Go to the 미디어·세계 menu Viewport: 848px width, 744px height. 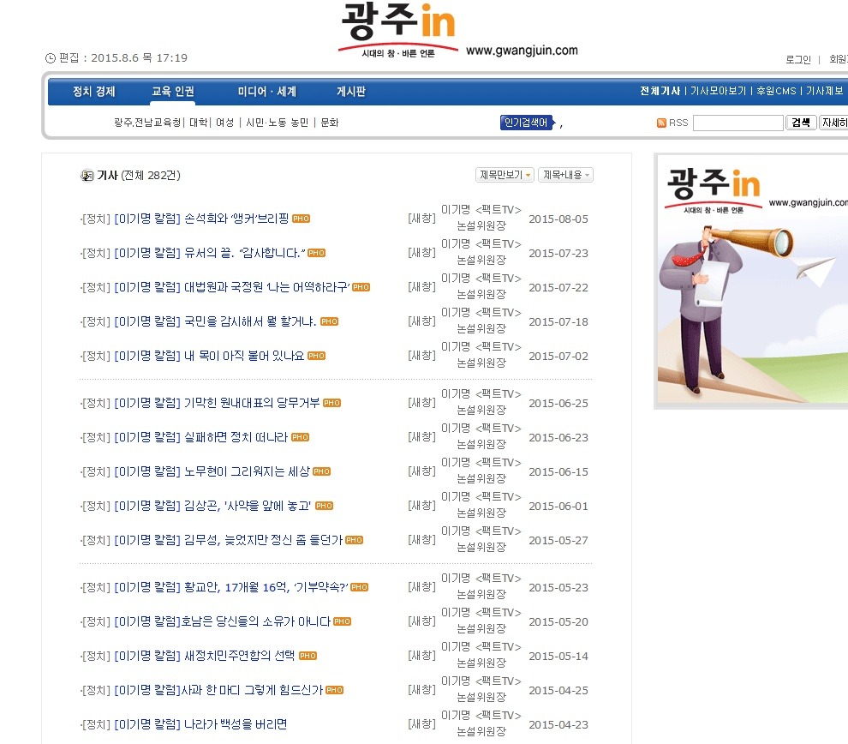point(267,92)
